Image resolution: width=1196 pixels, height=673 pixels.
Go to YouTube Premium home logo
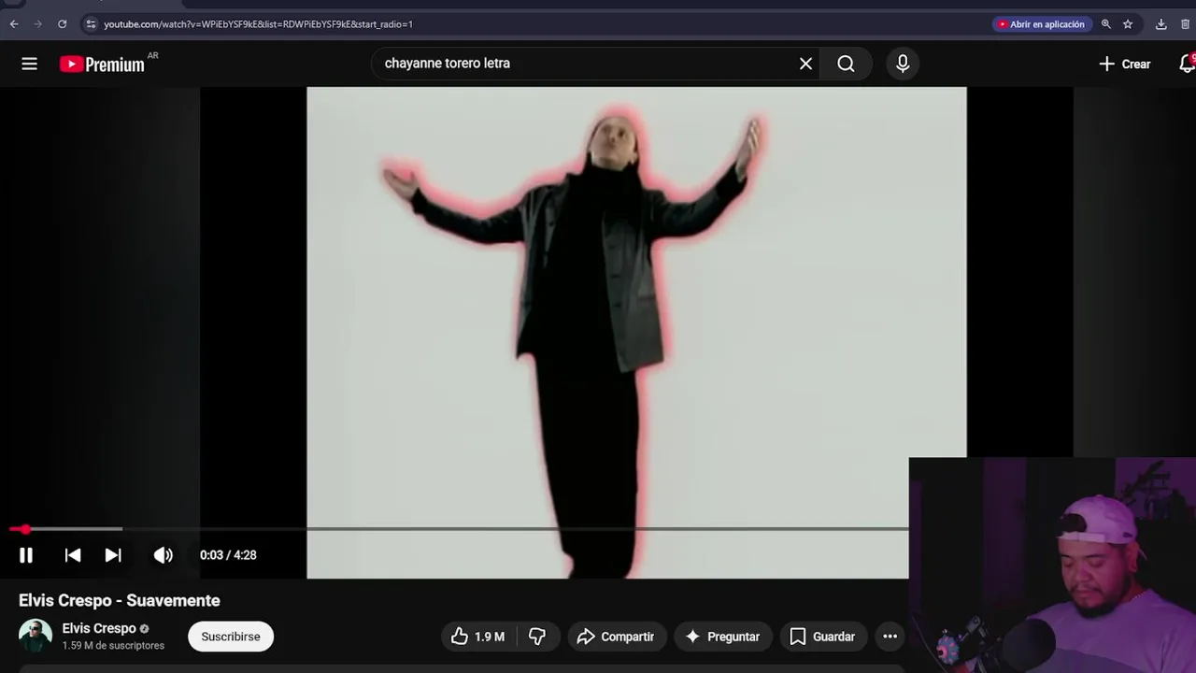coord(103,64)
